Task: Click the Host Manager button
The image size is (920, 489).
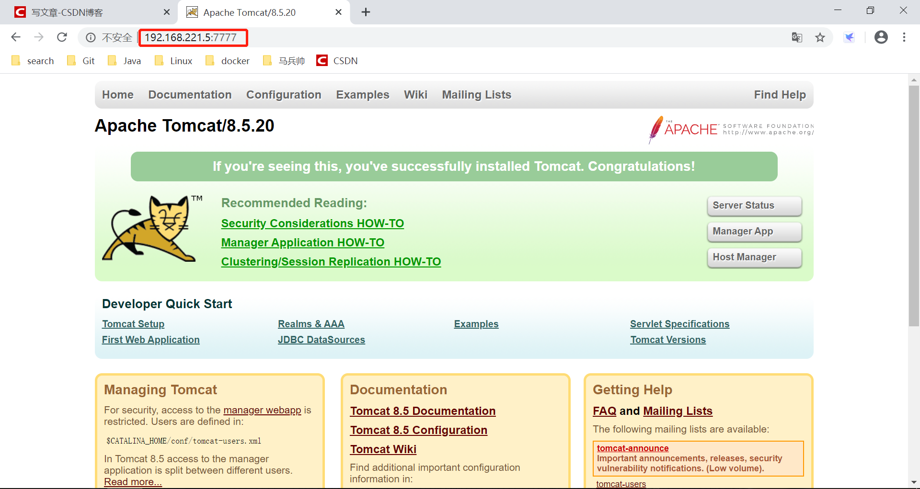Action: click(x=755, y=257)
